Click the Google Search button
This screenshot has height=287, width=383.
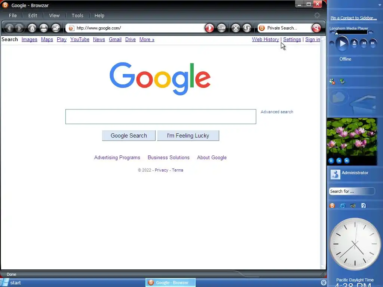coord(129,136)
